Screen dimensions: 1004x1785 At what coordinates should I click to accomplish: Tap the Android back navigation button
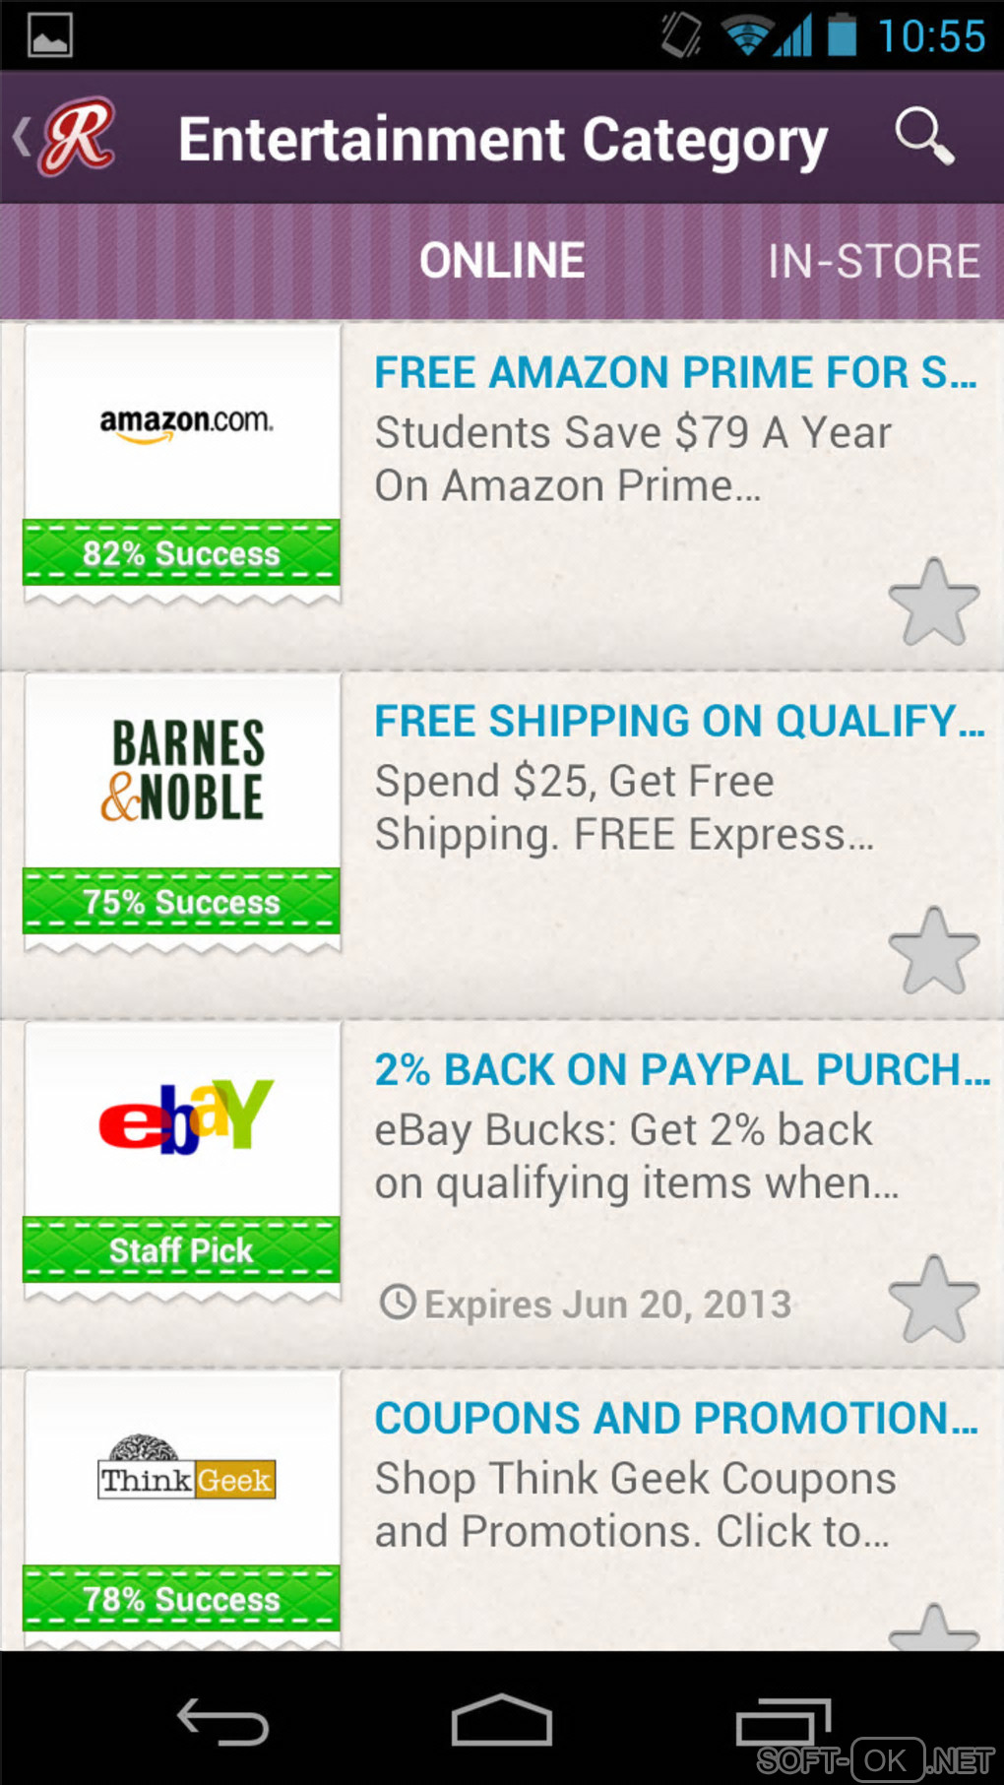tap(222, 1722)
